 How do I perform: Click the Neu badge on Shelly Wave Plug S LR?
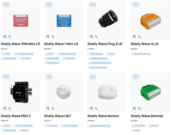(92, 5)
